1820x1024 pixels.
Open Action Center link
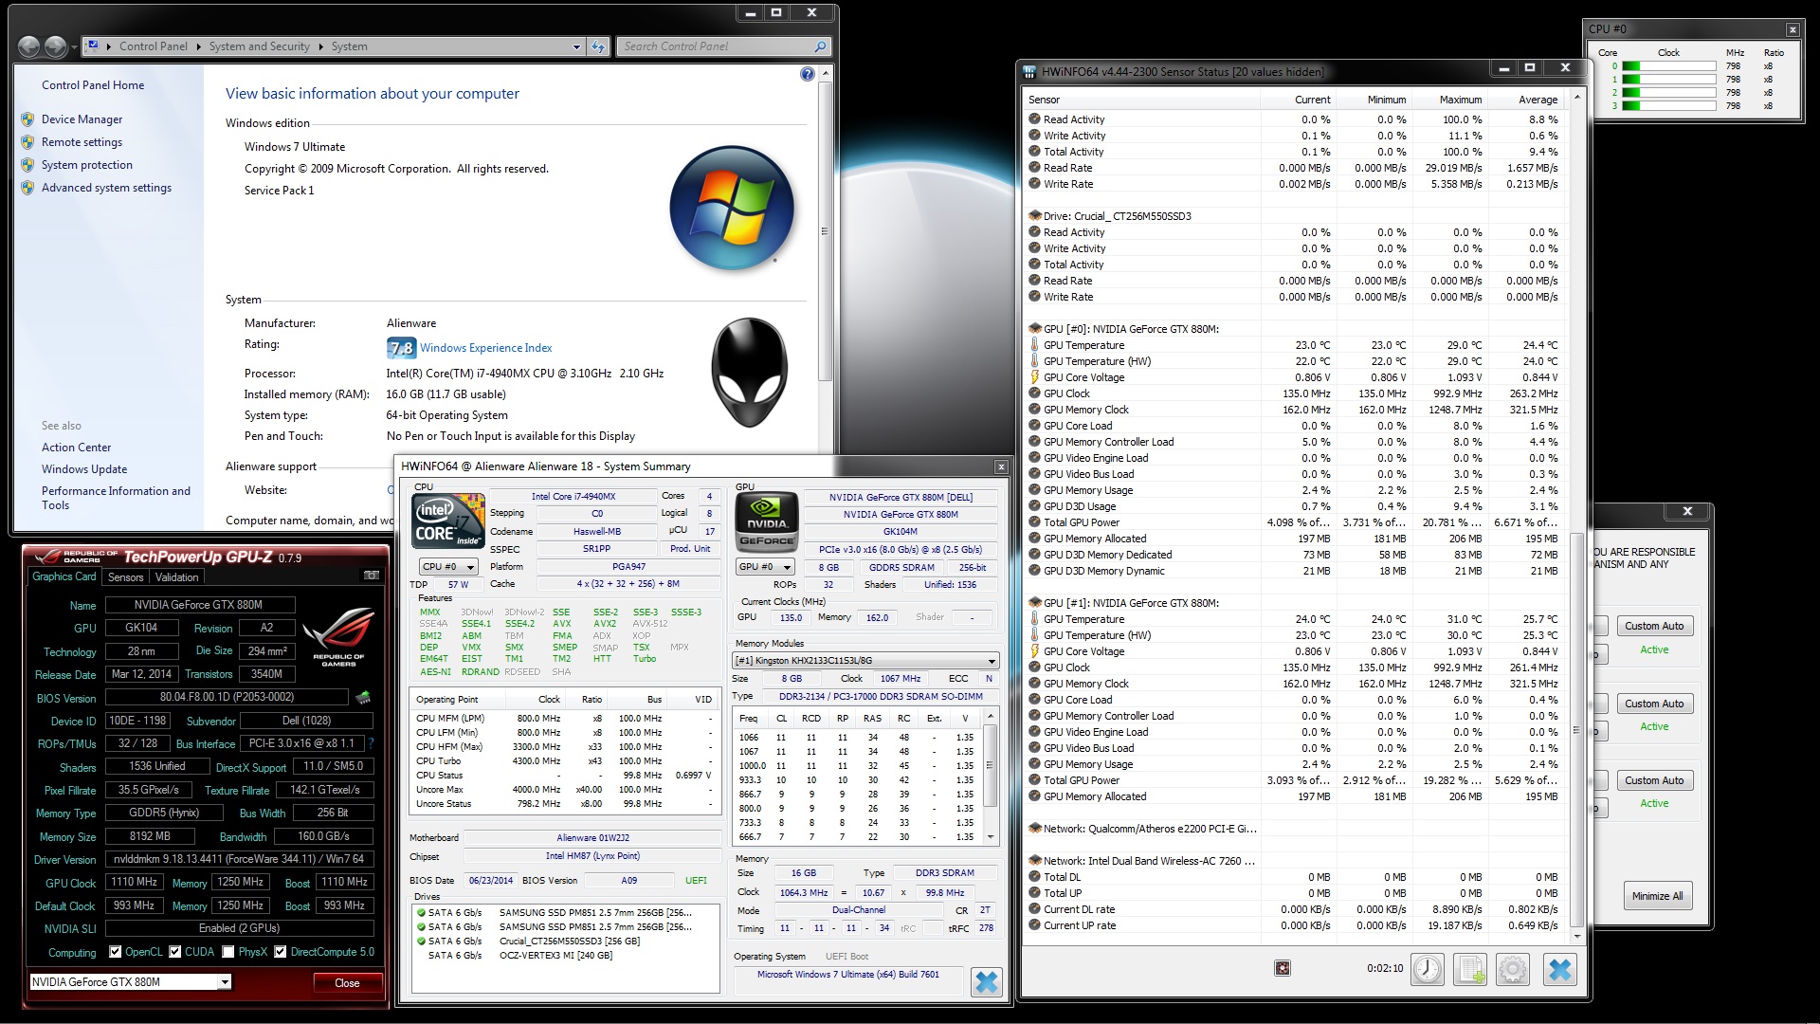click(x=76, y=448)
